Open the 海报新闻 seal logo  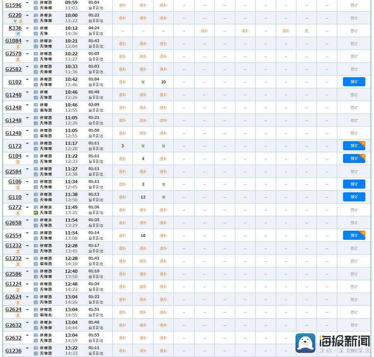pos(305,343)
